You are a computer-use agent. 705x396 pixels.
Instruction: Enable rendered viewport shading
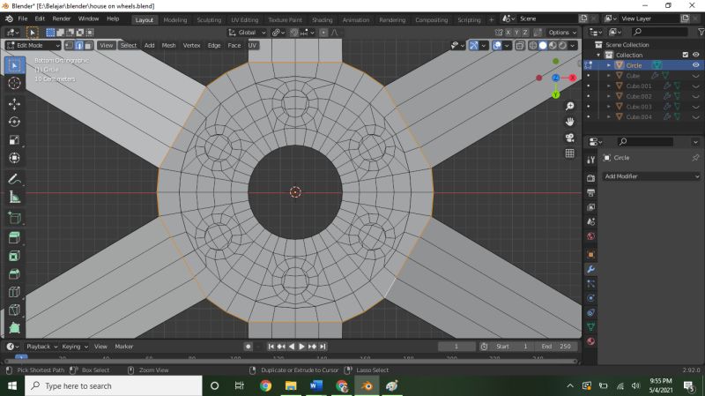click(562, 46)
